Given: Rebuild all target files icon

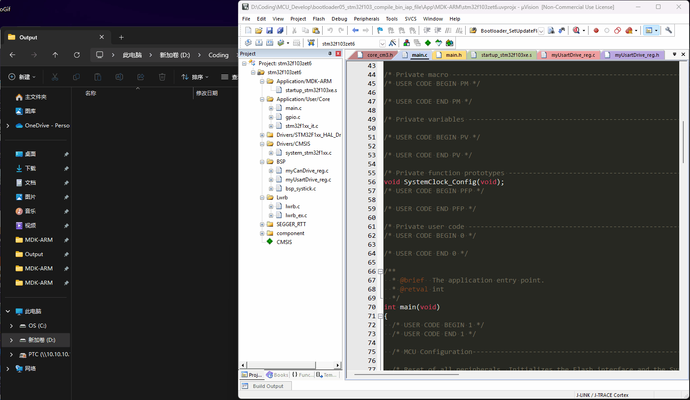Looking at the screenshot, I should (269, 43).
